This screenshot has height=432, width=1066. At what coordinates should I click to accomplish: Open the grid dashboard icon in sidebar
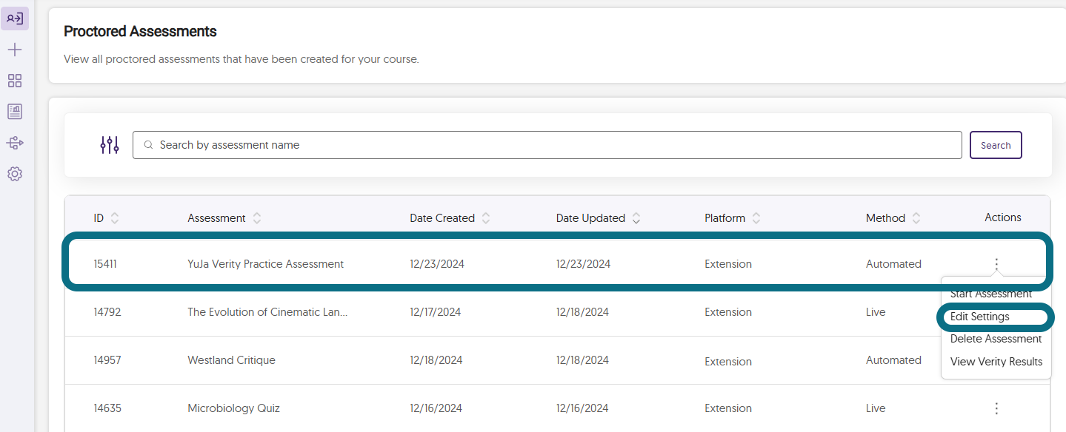pos(15,81)
